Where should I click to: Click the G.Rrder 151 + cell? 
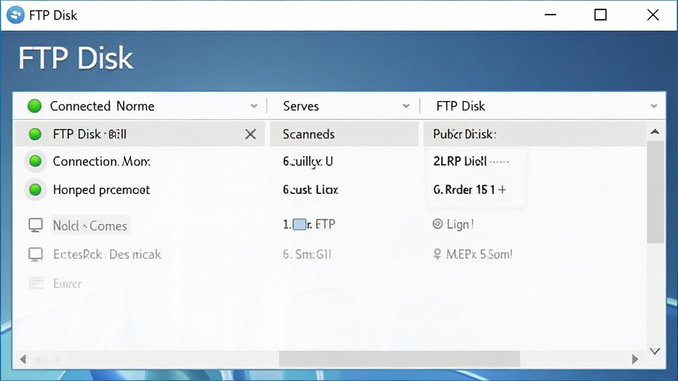tap(469, 190)
